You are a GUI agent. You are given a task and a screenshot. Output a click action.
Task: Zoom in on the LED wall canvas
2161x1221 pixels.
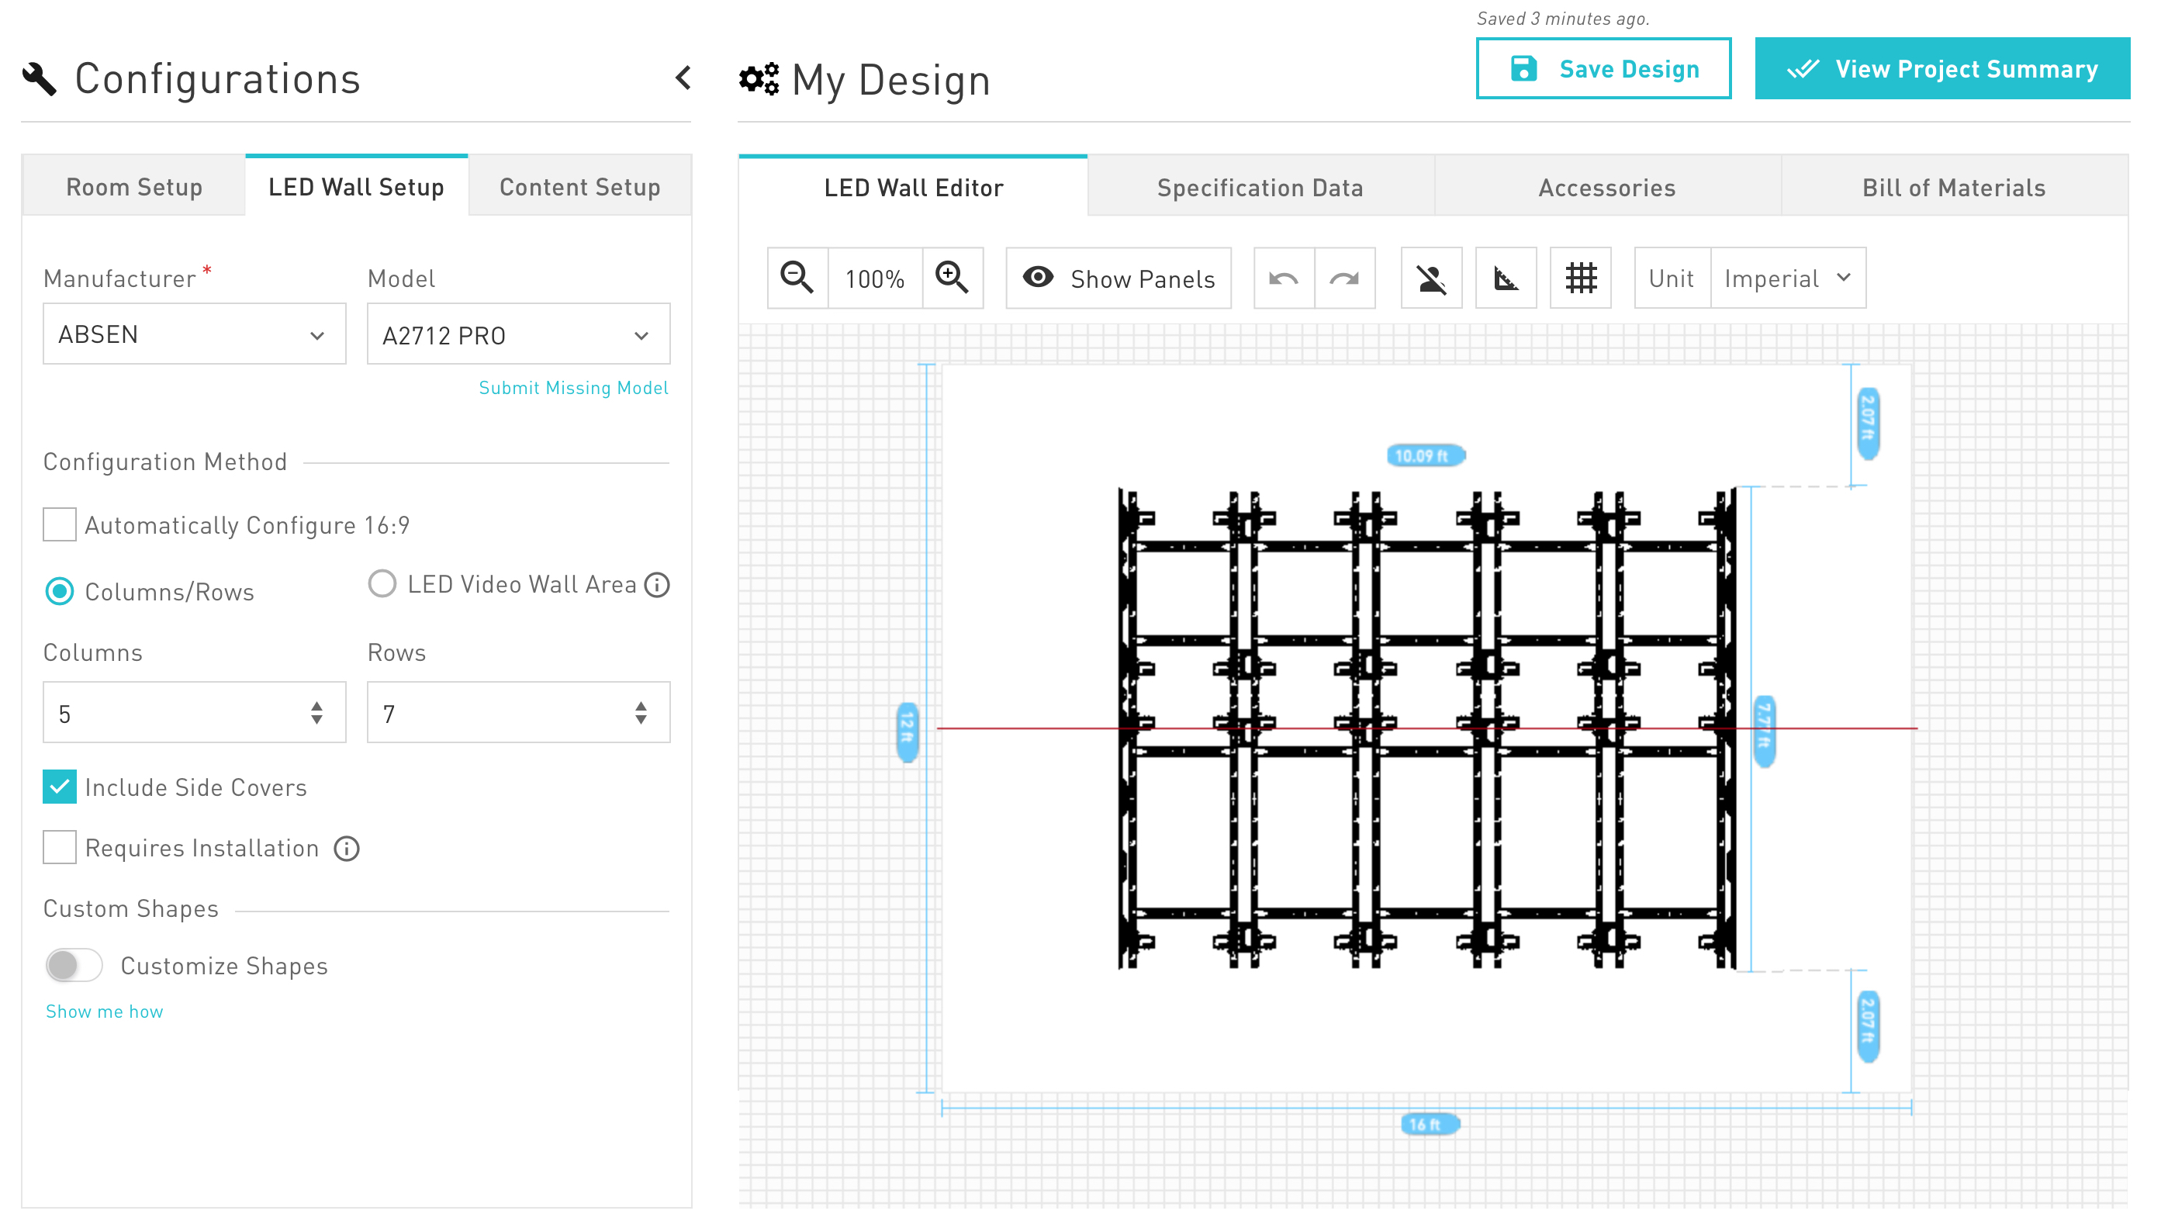pos(953,278)
